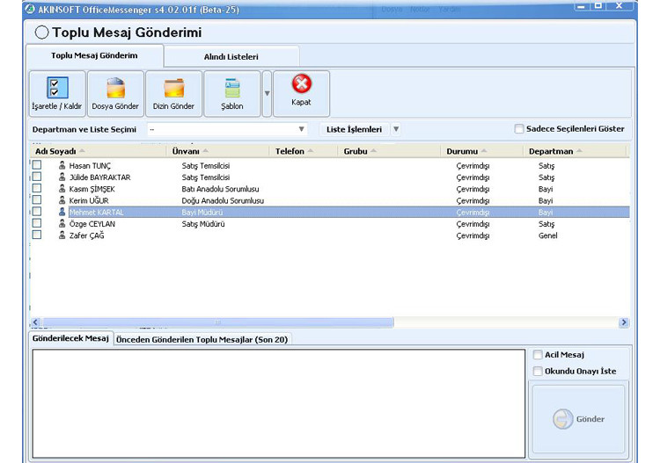Tick the checkbox for Mehmet KARTAL

pyautogui.click(x=37, y=212)
